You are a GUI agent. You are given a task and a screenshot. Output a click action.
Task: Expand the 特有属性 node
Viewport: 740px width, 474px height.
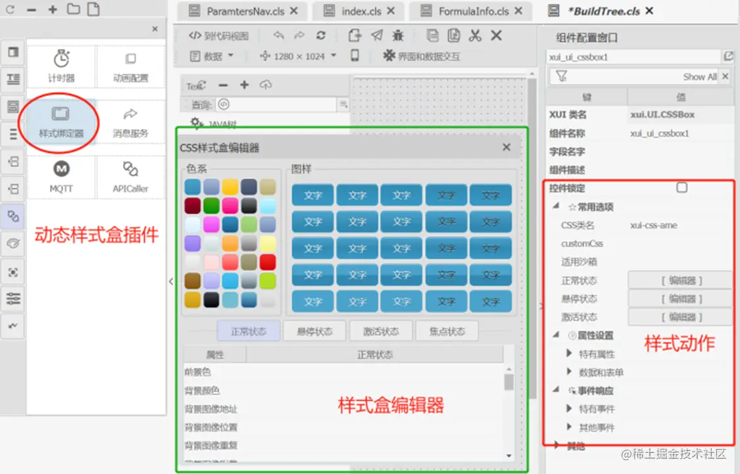click(569, 353)
